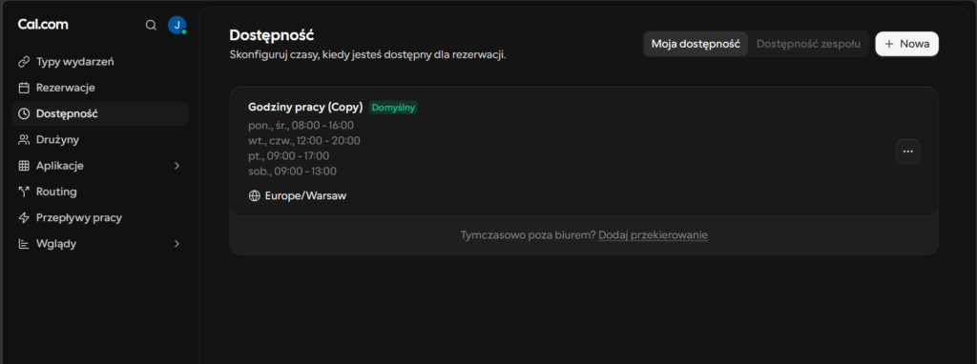Open the Routing page

(x=100, y=192)
